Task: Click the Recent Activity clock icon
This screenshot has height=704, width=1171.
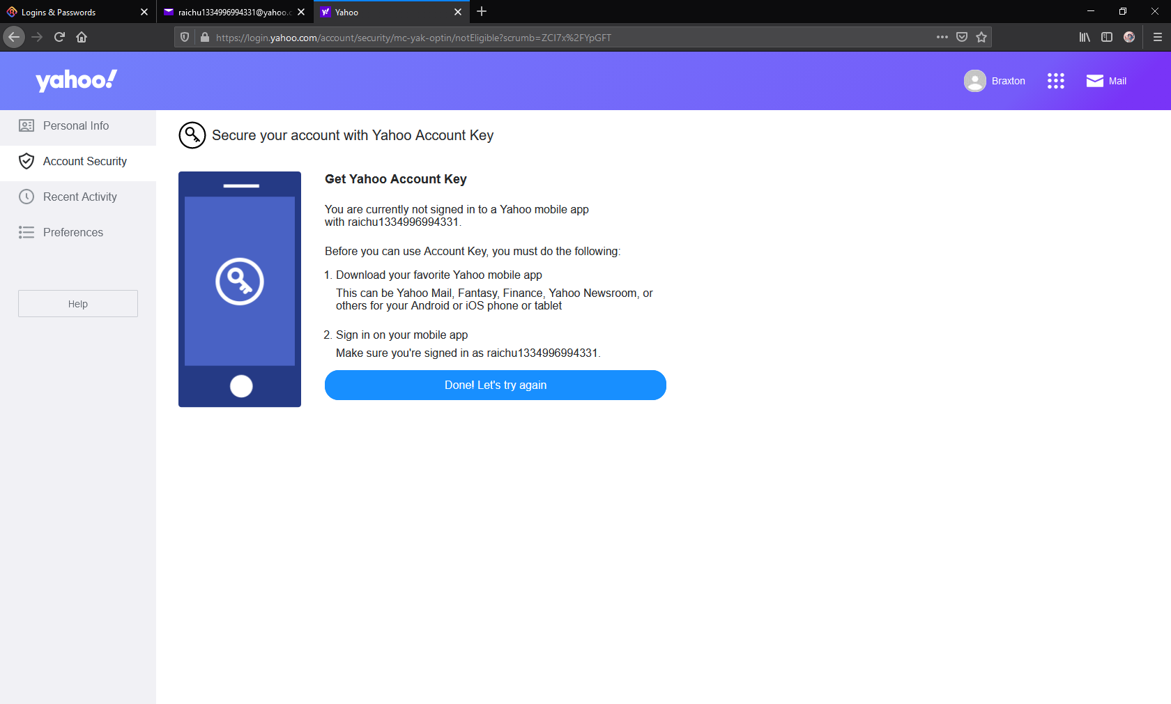Action: [x=26, y=197]
